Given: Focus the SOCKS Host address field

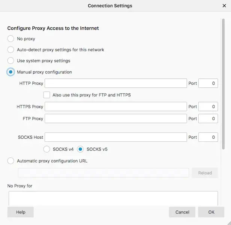Looking at the screenshot, I should coord(116,137).
